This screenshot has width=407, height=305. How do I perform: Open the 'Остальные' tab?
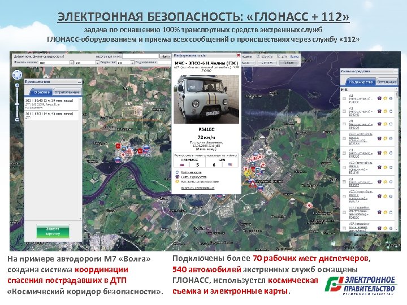point(387,82)
